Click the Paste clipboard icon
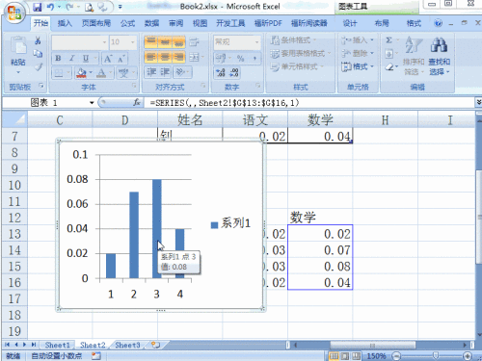Image resolution: width=482 pixels, height=361 pixels. pos(18,46)
